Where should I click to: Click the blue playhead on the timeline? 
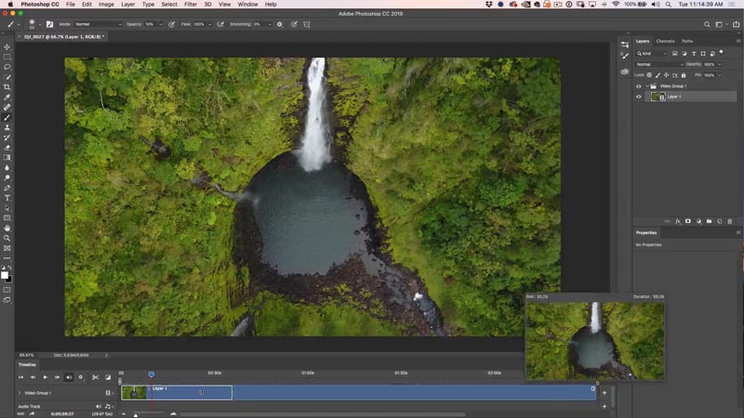coord(151,374)
